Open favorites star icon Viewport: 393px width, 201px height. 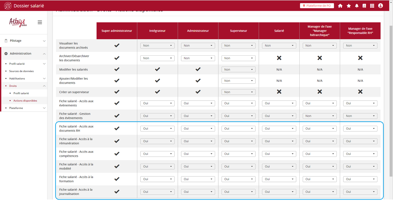pos(349,6)
